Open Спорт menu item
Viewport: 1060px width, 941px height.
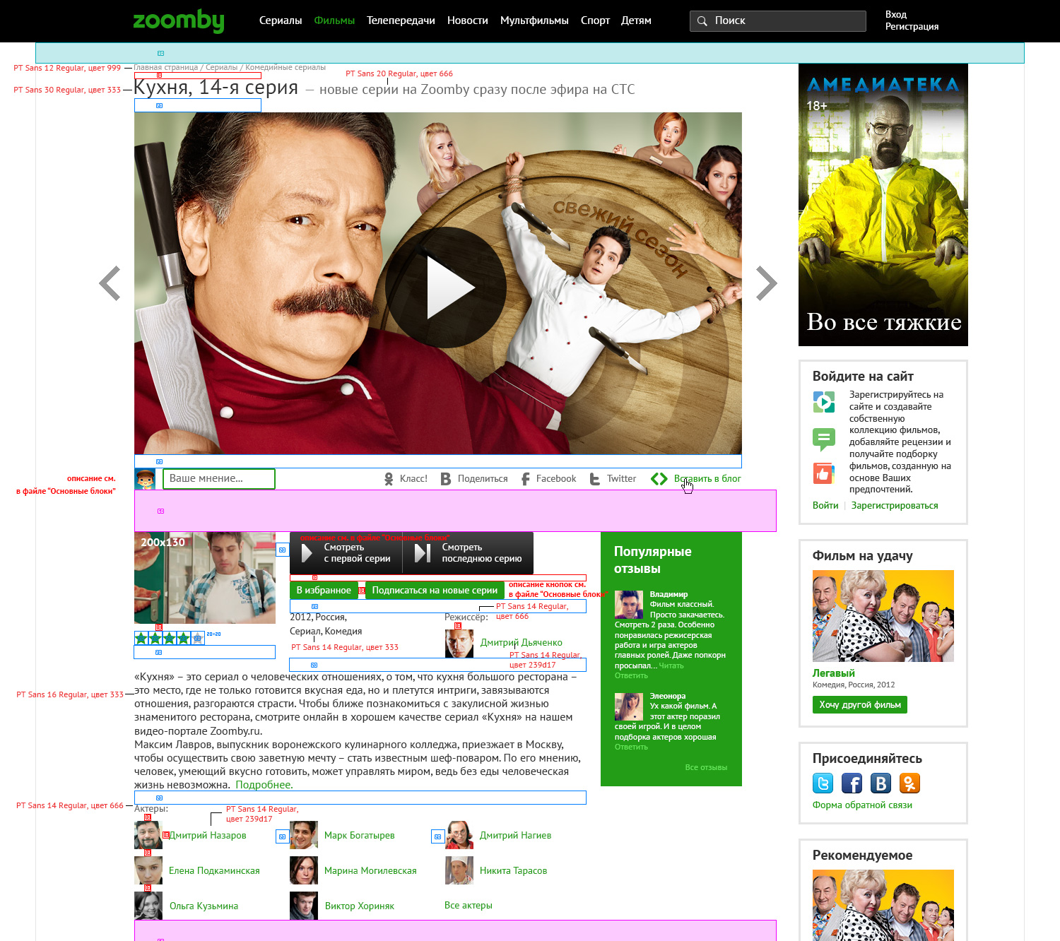(595, 20)
